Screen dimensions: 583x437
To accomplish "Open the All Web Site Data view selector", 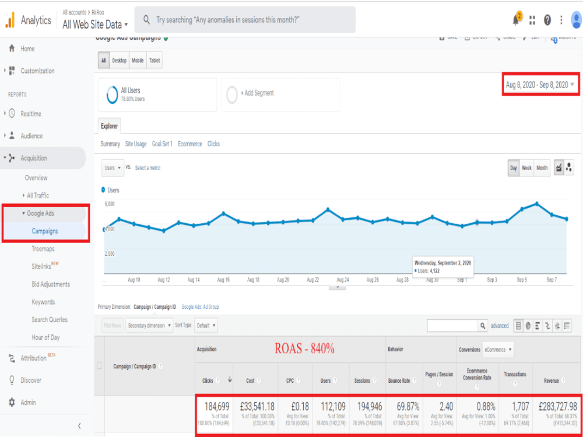I will [95, 24].
